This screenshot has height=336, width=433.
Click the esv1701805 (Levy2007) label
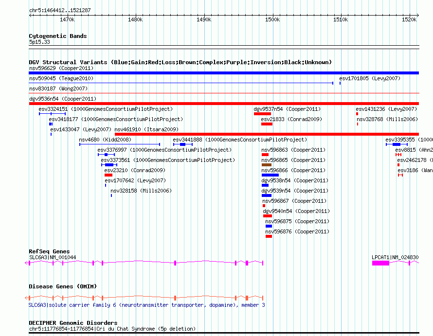(370, 78)
